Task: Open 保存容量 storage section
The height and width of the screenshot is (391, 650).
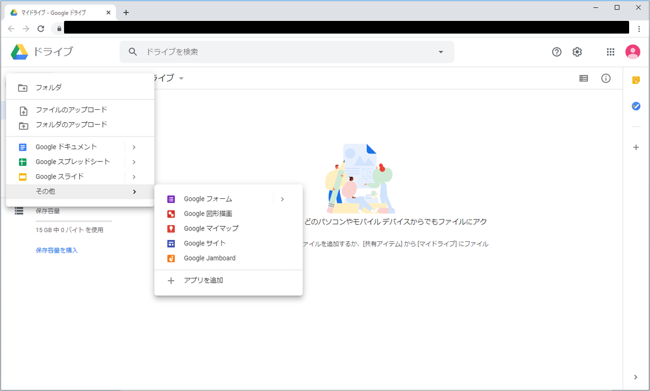Action: click(48, 211)
